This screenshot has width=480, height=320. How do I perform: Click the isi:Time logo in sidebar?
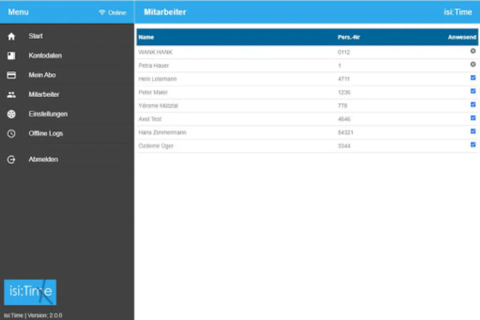point(30,292)
